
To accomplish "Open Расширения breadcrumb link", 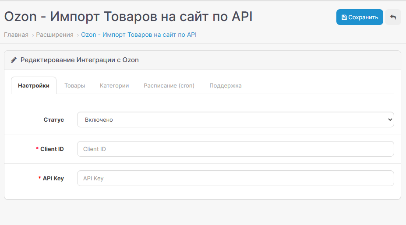I will 55,35.
